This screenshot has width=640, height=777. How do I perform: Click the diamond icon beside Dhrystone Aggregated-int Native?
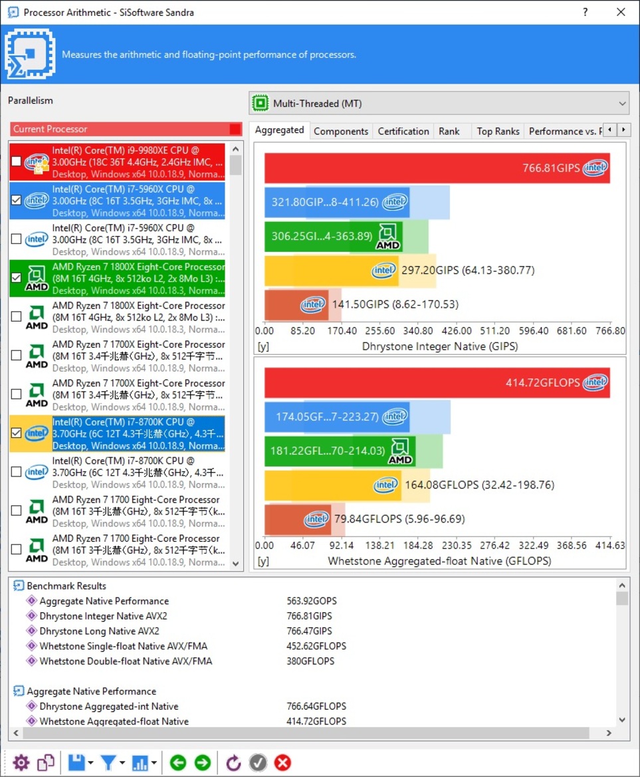tap(32, 706)
